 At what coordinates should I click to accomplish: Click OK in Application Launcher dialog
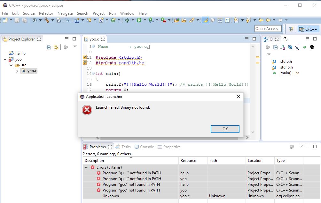[x=225, y=129]
